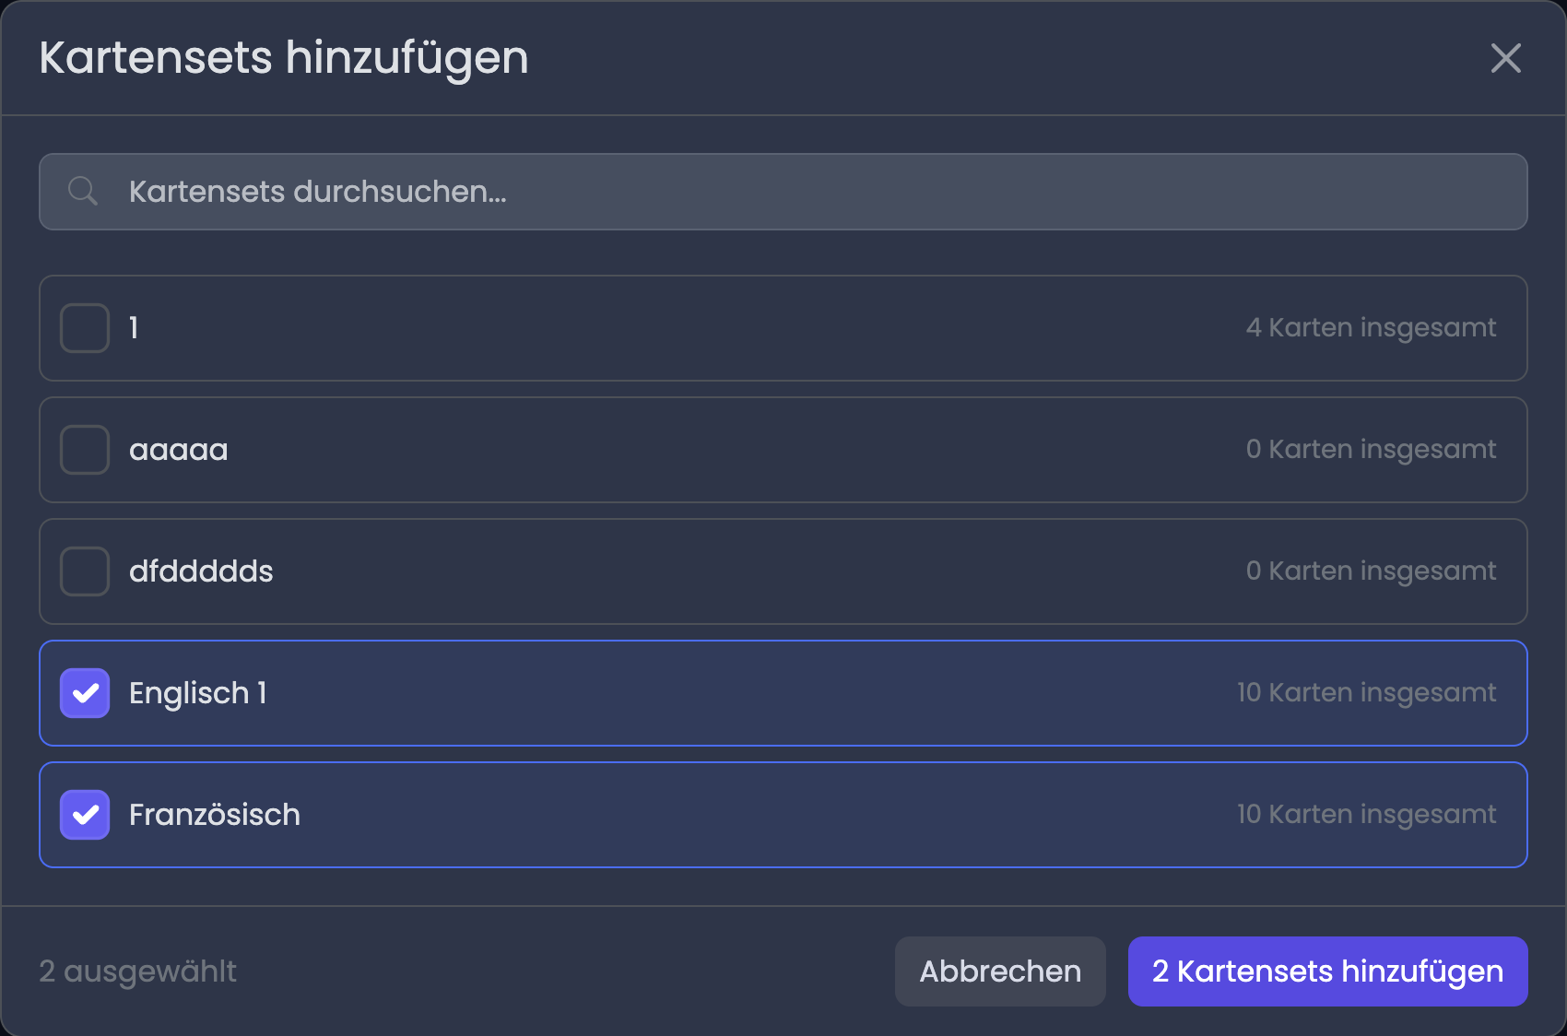1567x1036 pixels.
Task: Click "0 Karten insgesamt" in dfddddds row
Action: coord(1371,571)
